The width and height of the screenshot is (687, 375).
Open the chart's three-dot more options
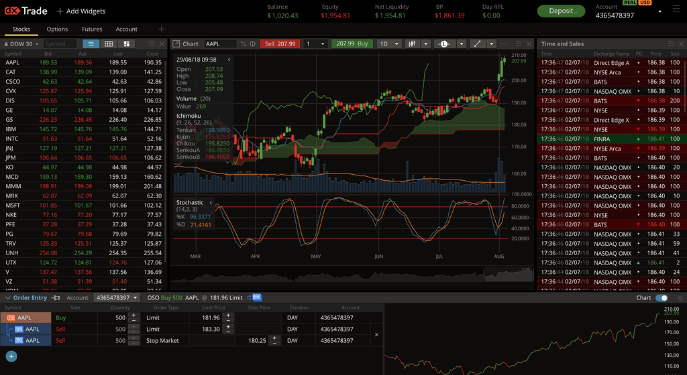click(504, 44)
